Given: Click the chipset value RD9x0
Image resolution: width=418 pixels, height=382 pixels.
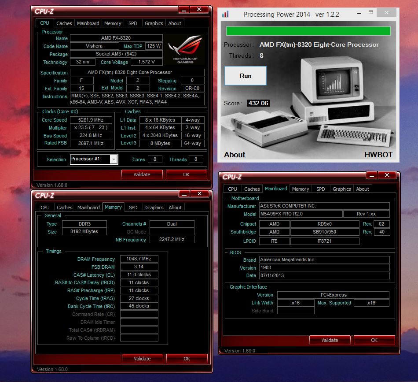Looking at the screenshot, I should 325,224.
